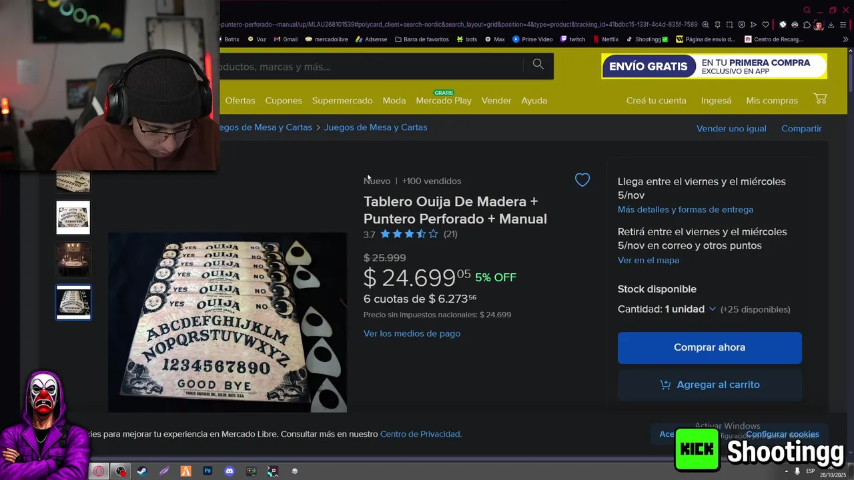Screen dimensions: 854x480
Task: Open Botrix bookmark
Action: coord(230,39)
